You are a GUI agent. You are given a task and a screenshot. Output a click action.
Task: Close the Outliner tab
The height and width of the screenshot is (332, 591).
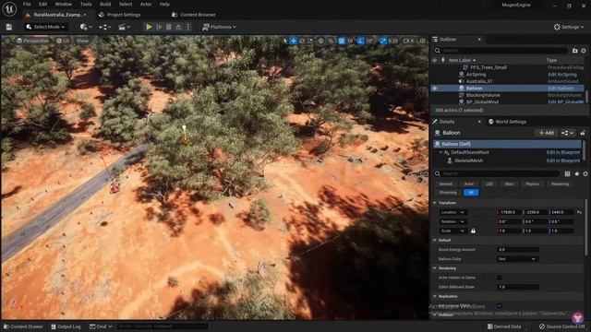point(479,39)
